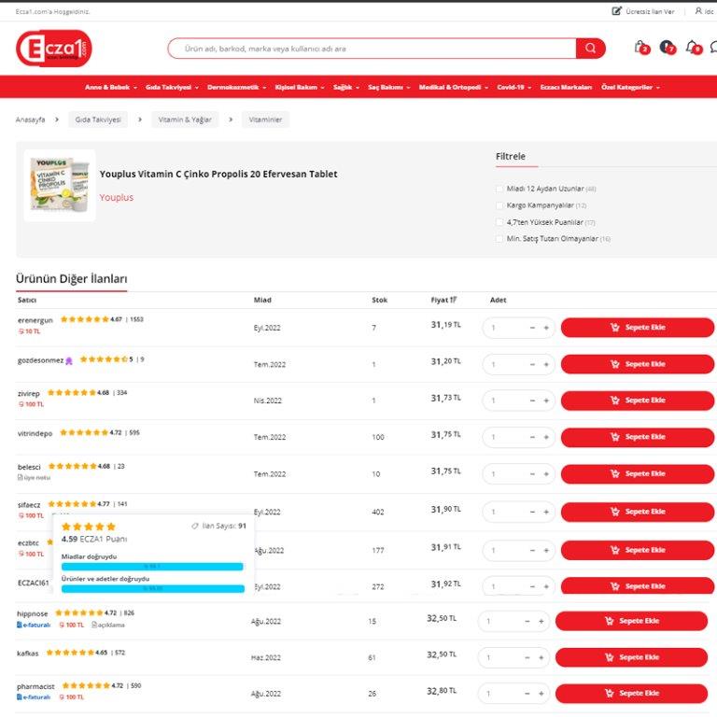Click seller name kafkas
The image size is (717, 717).
27,654
